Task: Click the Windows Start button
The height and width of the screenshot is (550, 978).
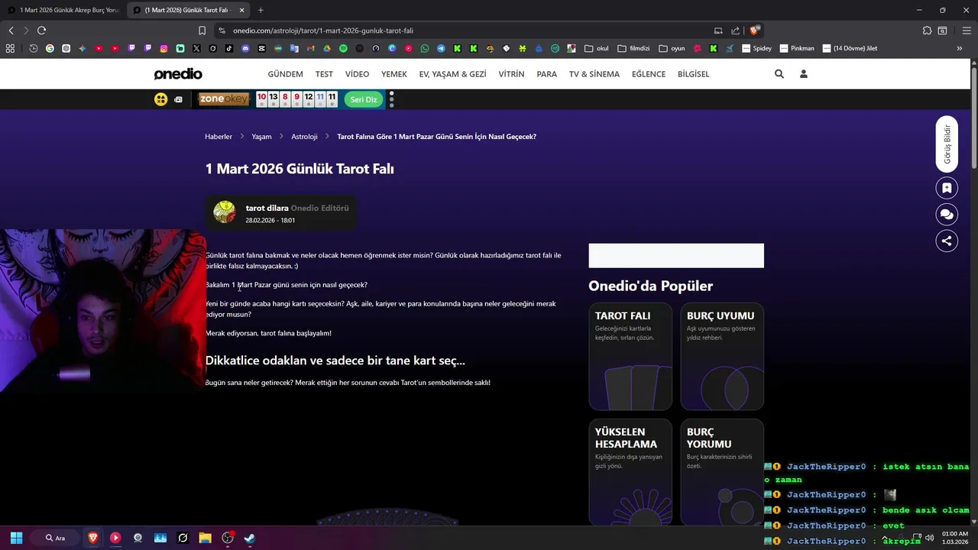Action: 16,538
